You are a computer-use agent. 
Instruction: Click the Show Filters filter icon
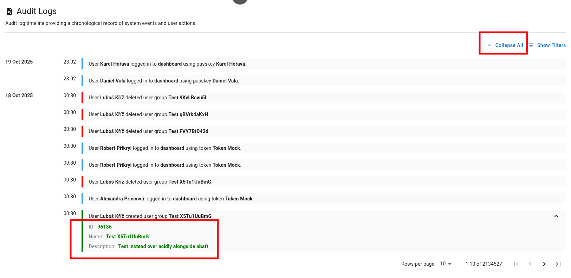pos(531,45)
